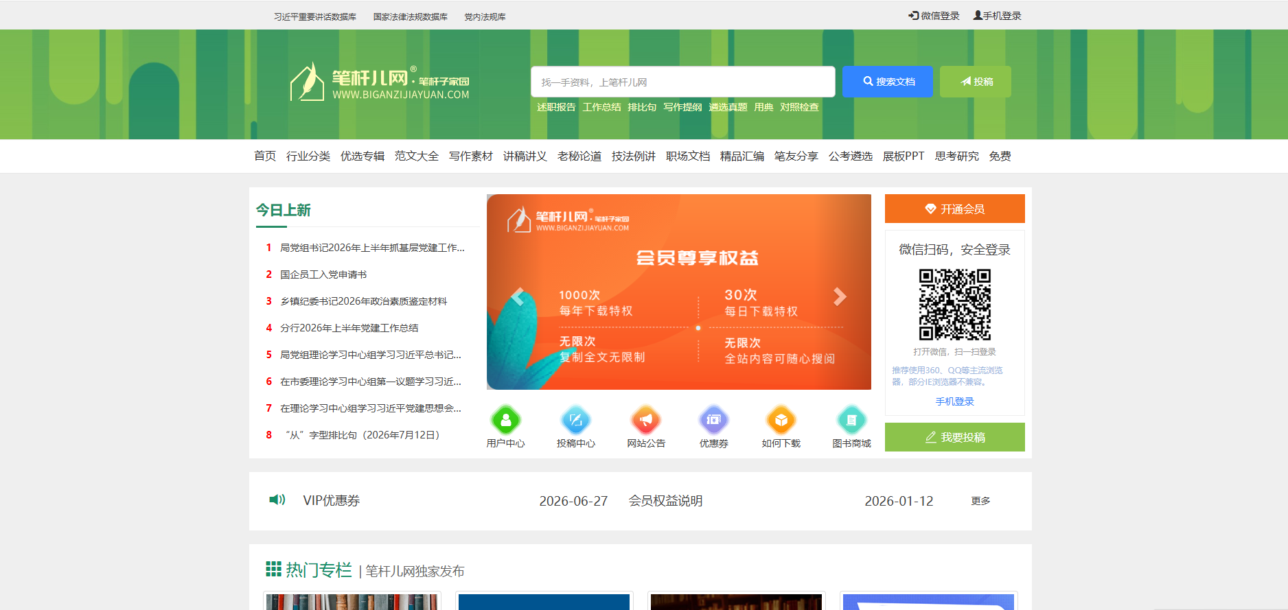Image resolution: width=1288 pixels, height=610 pixels.
Task: Select 精品汇编 in navigation bar
Action: coord(742,156)
